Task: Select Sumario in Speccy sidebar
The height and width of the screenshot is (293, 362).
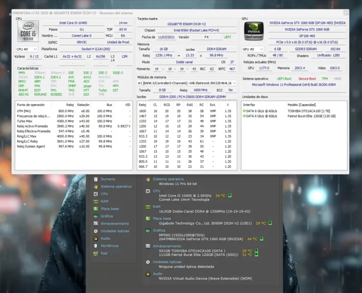Action: [x=108, y=179]
